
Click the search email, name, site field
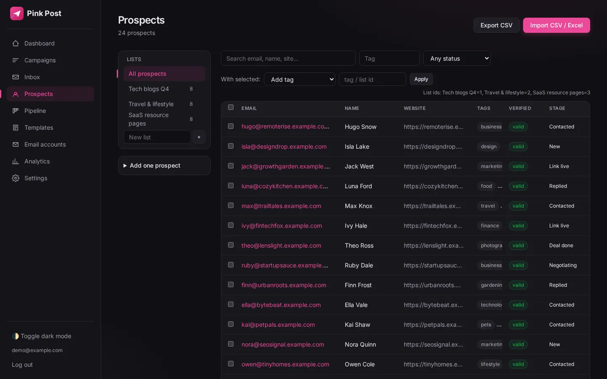point(288,58)
